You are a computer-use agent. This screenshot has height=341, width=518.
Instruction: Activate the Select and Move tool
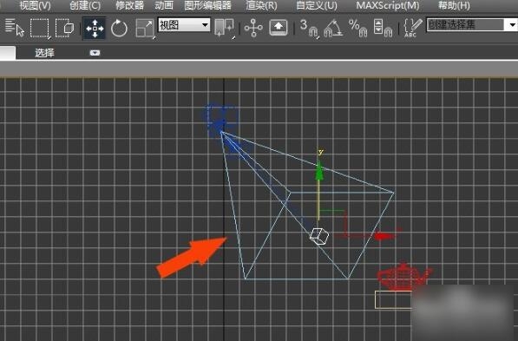click(x=95, y=29)
